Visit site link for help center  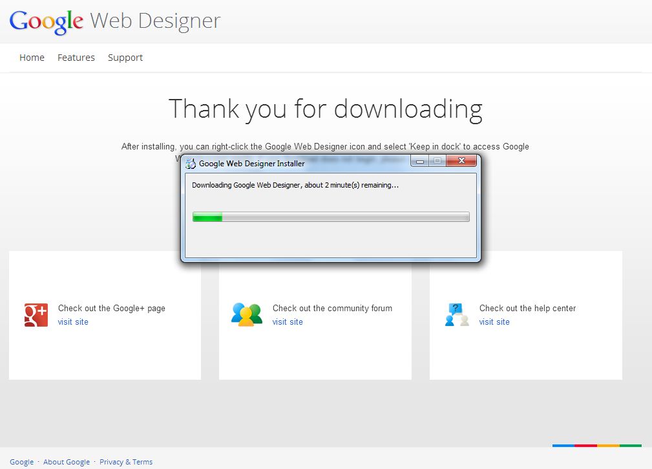tap(494, 322)
